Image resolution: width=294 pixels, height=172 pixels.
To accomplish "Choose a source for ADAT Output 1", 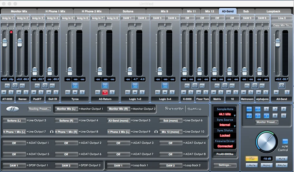I will [14, 143].
